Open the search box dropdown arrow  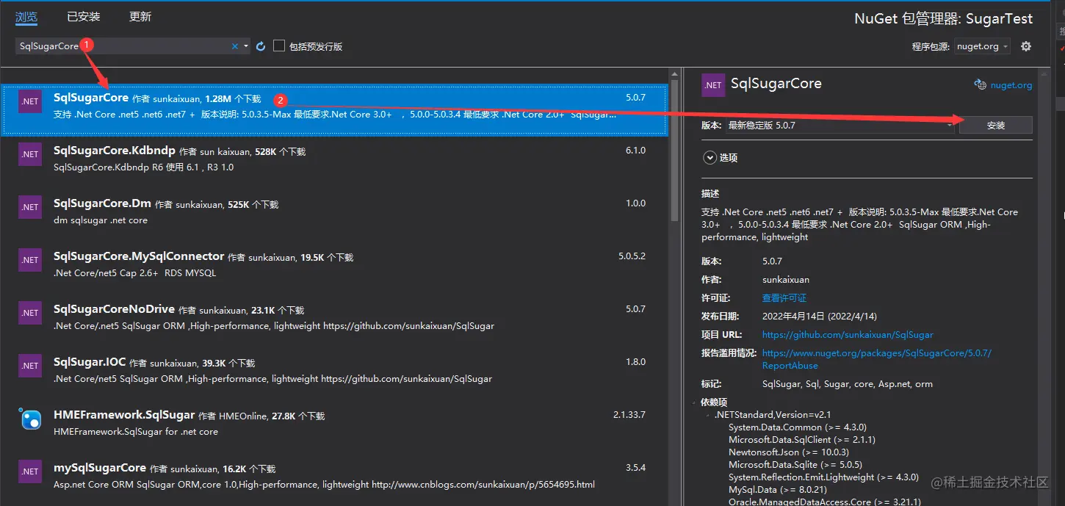(246, 46)
